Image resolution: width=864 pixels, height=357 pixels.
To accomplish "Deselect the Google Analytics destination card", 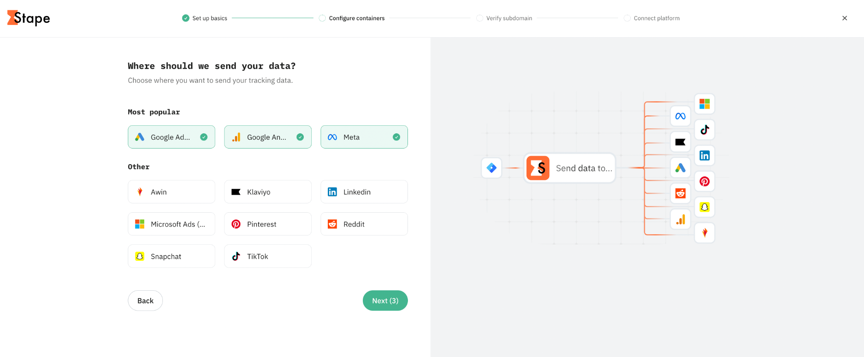I will (268, 137).
